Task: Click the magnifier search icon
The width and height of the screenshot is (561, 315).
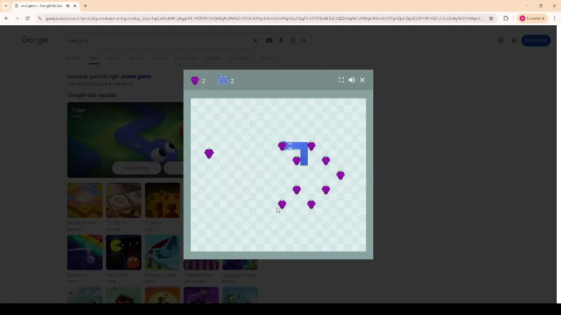Action: coord(304,41)
